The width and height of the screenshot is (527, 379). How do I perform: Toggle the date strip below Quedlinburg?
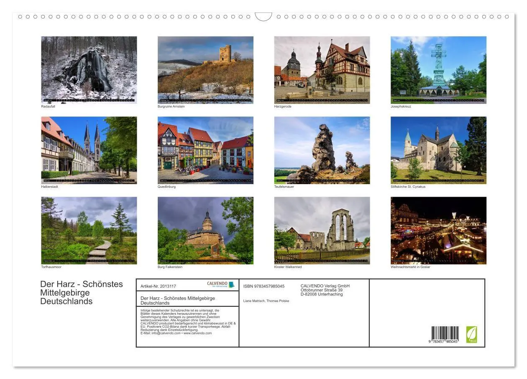[x=205, y=180]
